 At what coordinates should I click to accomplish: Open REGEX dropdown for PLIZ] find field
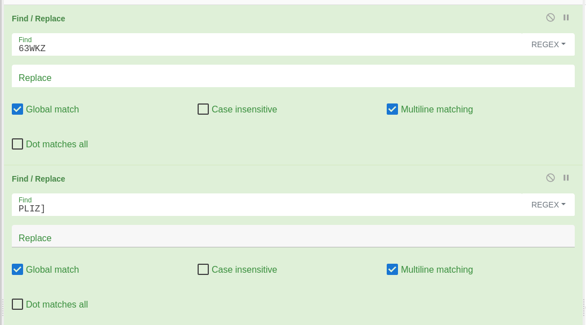548,205
